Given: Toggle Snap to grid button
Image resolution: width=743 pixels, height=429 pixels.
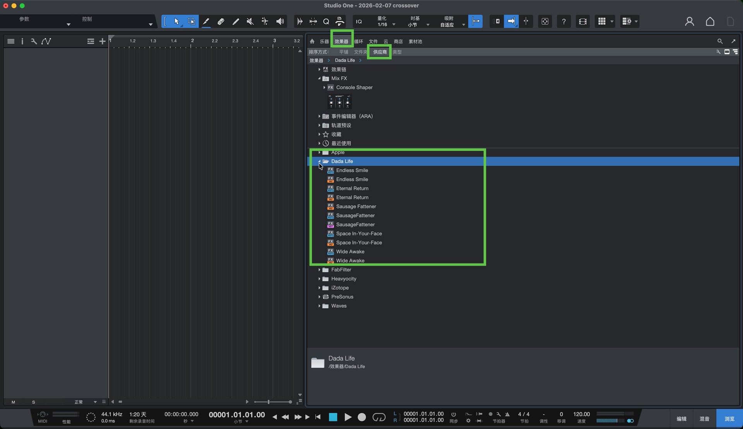Looking at the screenshot, I should coord(476,22).
